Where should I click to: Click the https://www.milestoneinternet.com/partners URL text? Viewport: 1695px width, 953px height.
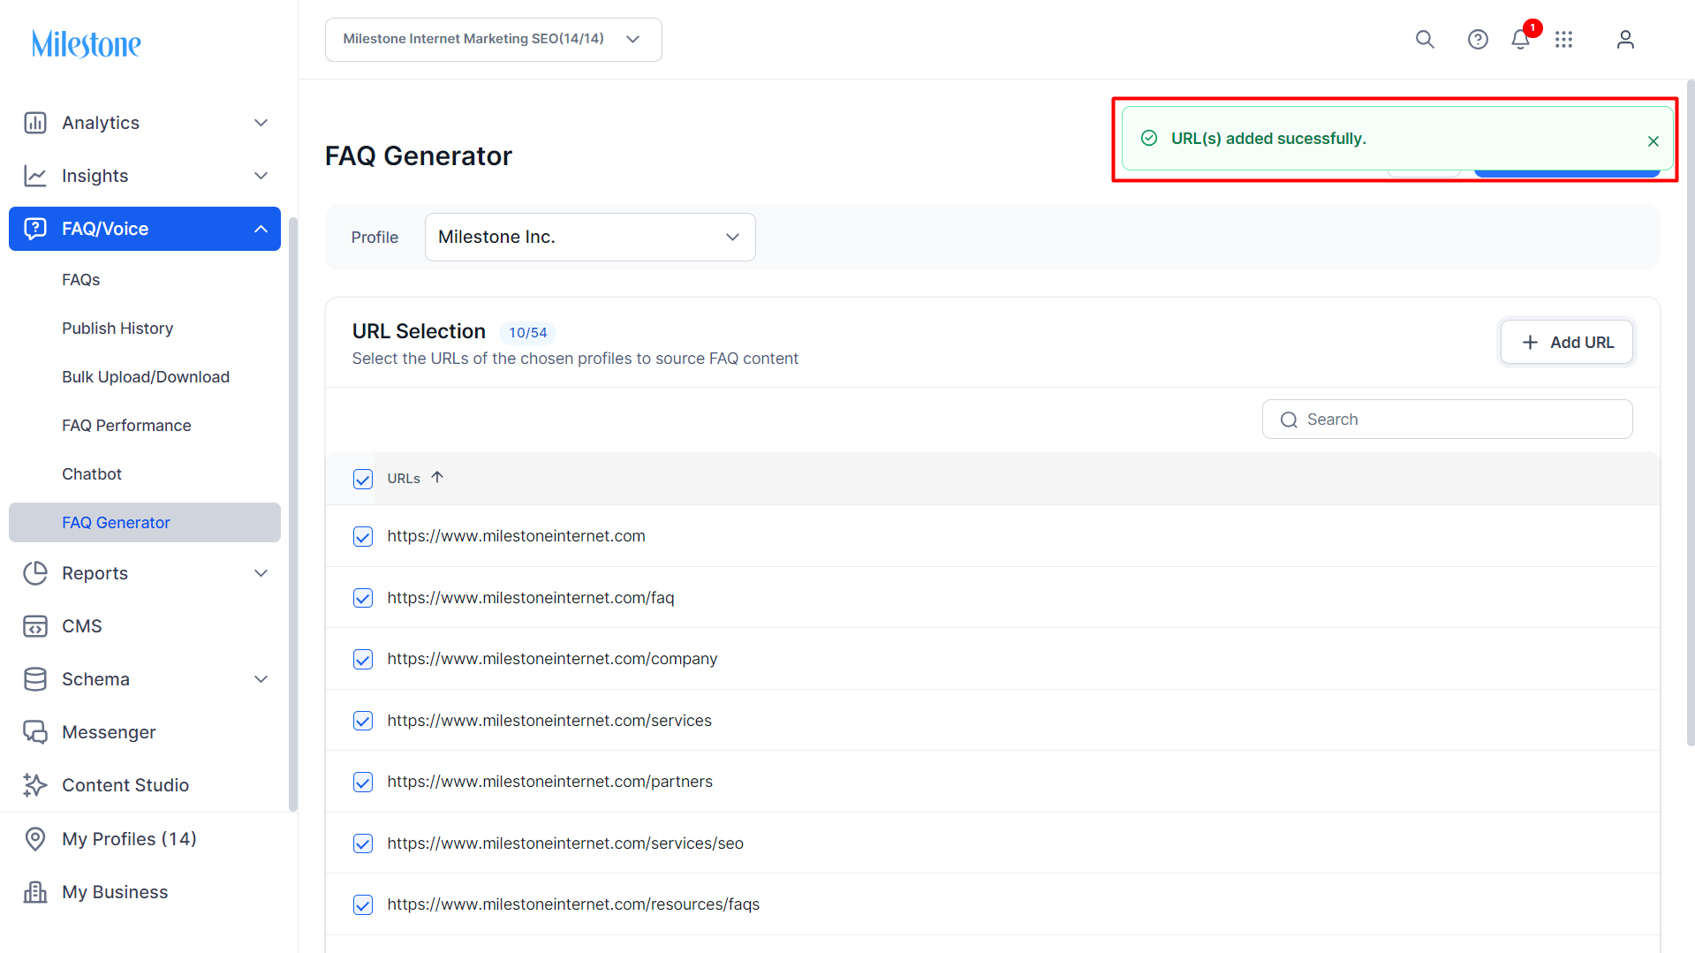point(549,782)
